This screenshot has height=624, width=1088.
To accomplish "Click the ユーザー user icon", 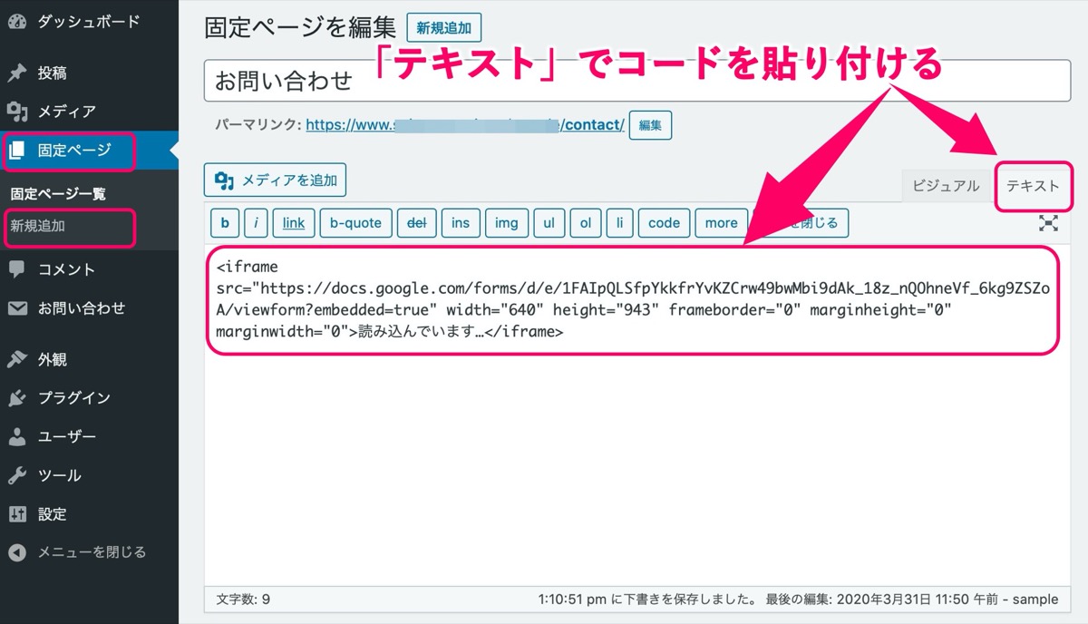I will [17, 437].
